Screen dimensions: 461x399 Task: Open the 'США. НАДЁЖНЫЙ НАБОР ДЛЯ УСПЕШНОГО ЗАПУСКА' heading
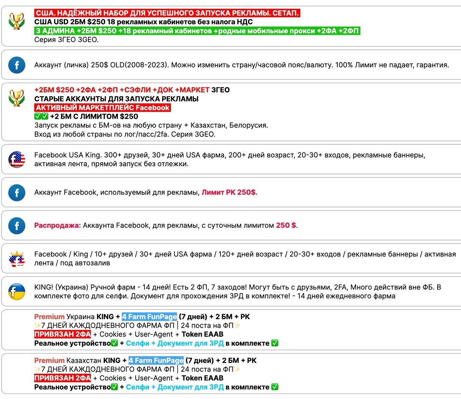point(167,13)
